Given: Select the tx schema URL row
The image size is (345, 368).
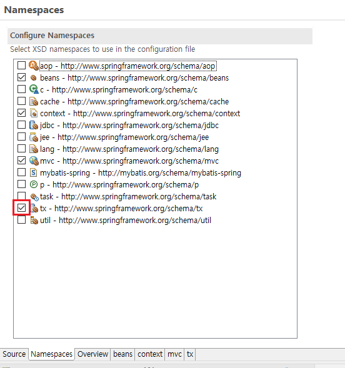Looking at the screenshot, I should pos(121,209).
